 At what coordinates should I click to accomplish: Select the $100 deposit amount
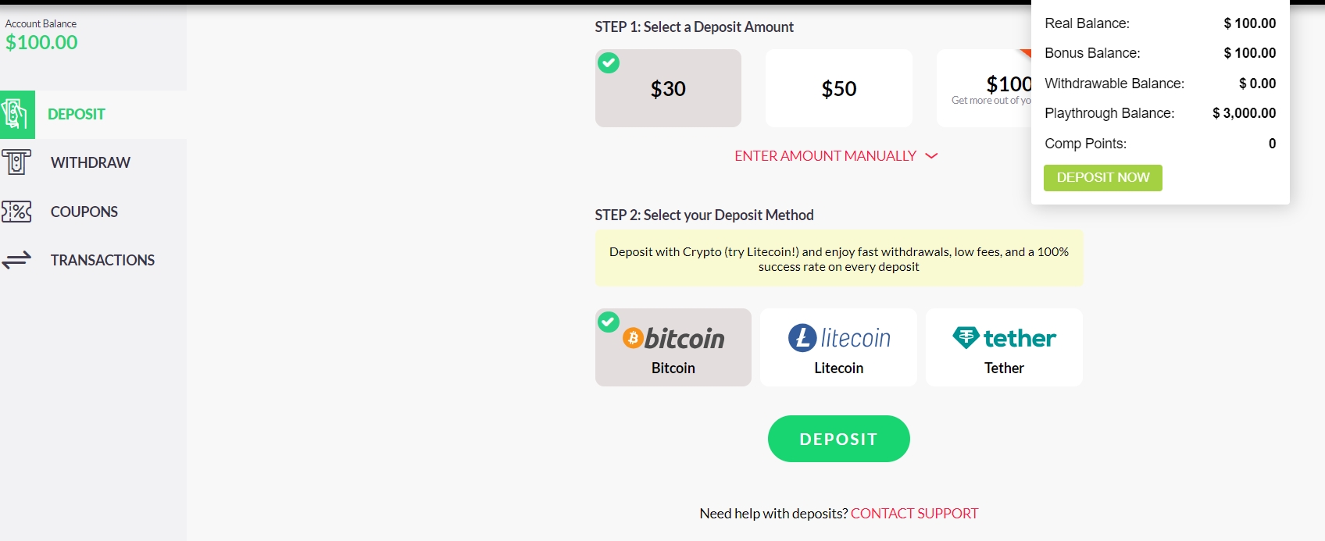pos(986,88)
